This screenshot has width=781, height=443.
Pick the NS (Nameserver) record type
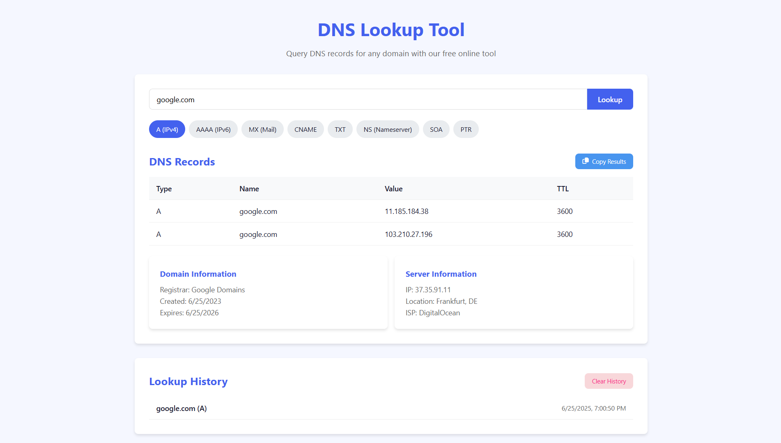point(388,129)
